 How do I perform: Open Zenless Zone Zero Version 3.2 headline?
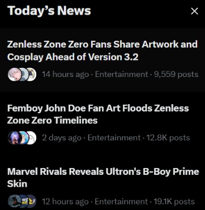pos(102,50)
